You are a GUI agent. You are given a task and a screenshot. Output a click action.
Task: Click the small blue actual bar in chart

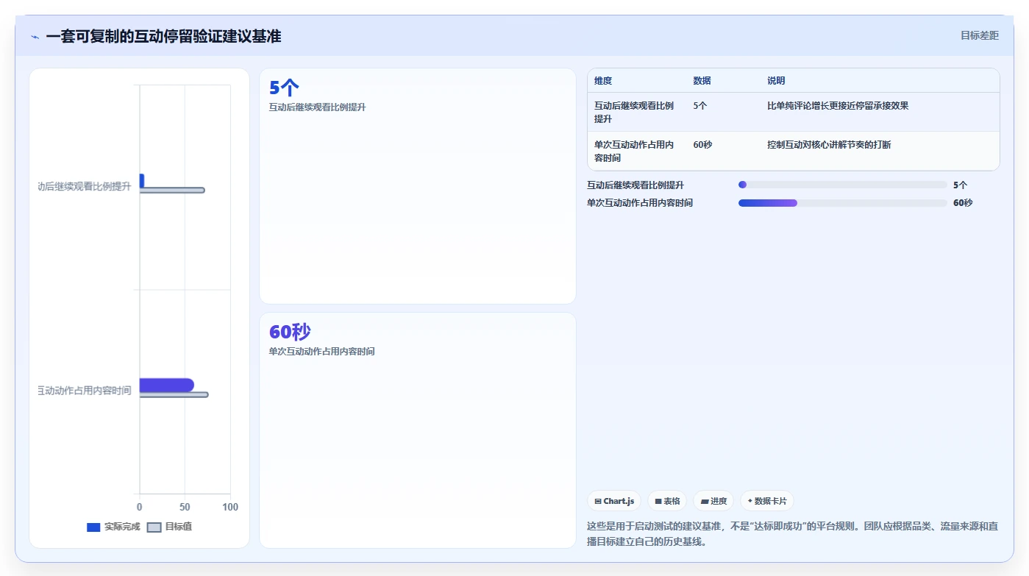142,180
